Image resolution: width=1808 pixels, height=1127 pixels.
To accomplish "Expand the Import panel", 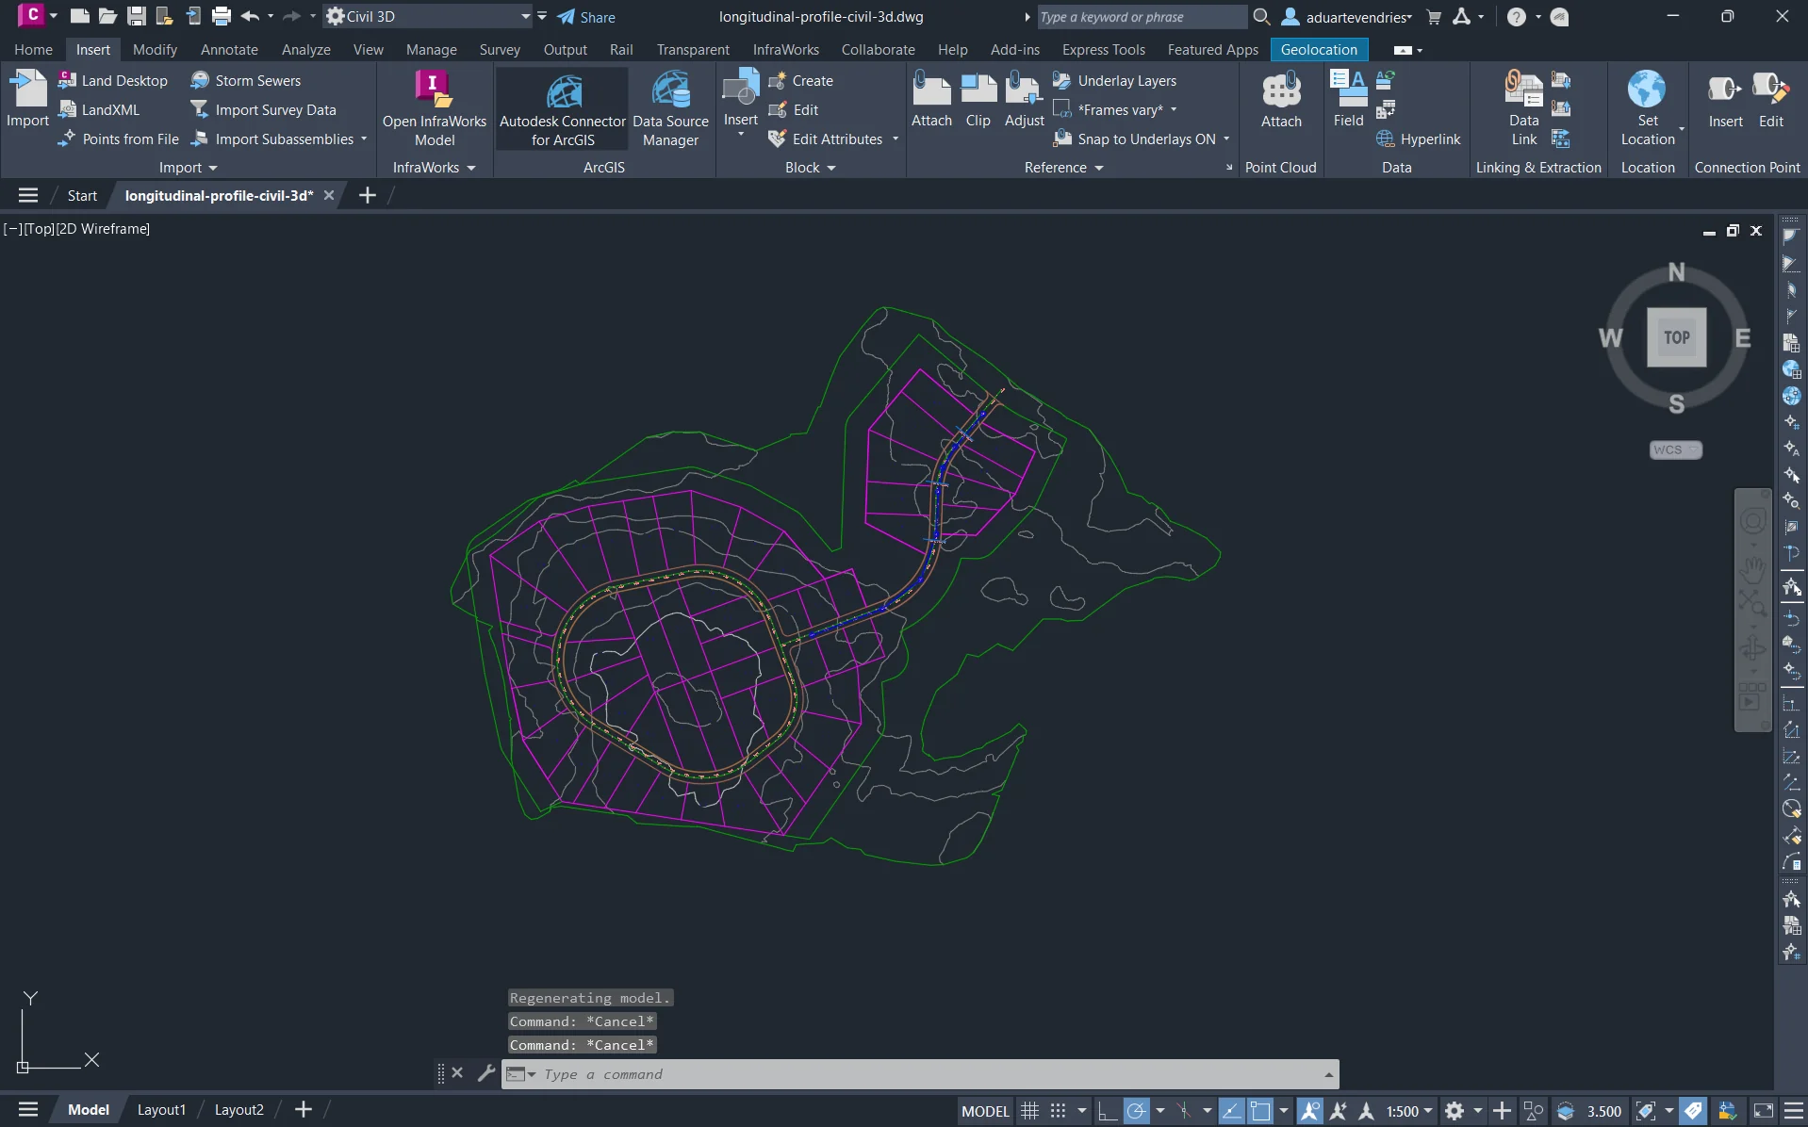I will pyautogui.click(x=189, y=168).
